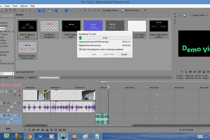Select Scrolling on Transparent preset
210x140 pixels.
[x=49, y=29]
